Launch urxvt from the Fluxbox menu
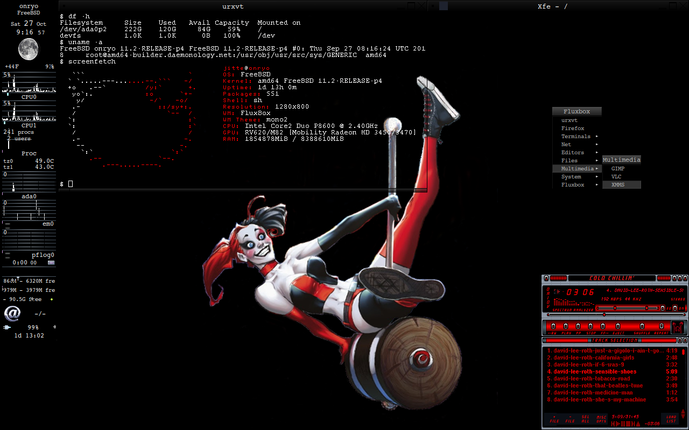Image resolution: width=689 pixels, height=430 pixels. (x=577, y=120)
